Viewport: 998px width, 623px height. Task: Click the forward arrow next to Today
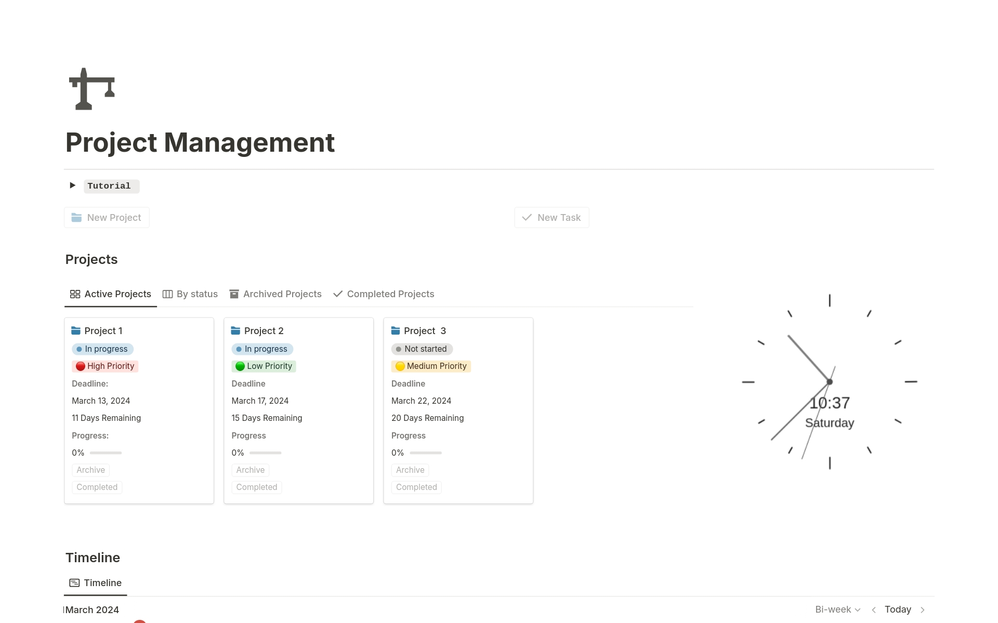[x=923, y=609]
